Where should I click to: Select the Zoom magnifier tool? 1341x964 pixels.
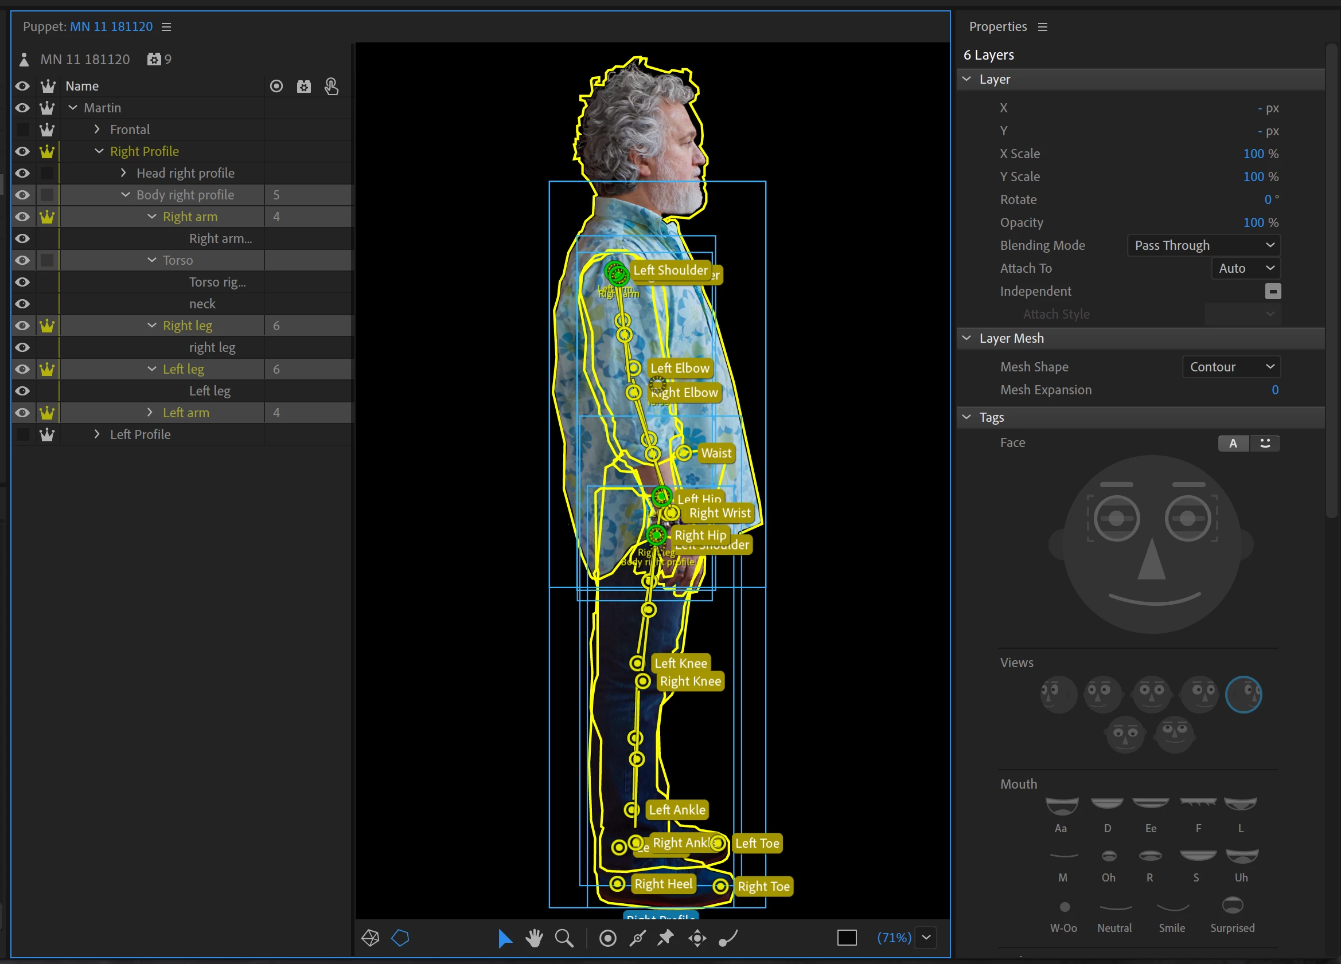[x=564, y=938]
